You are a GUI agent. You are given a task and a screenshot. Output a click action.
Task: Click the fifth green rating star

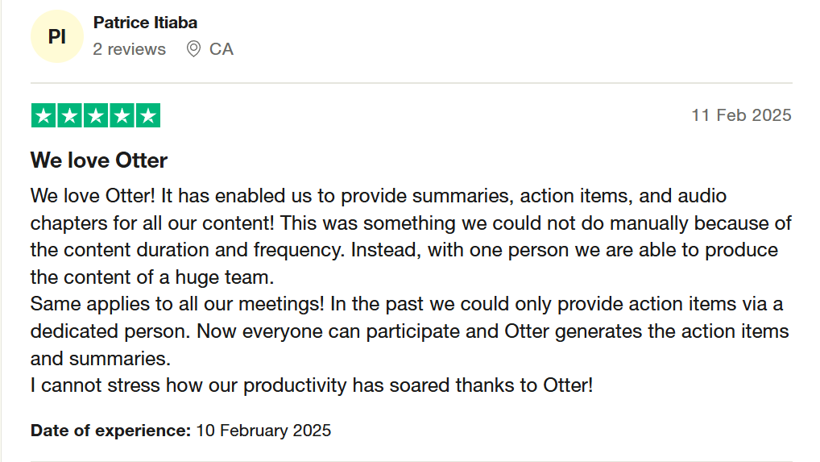tap(147, 116)
